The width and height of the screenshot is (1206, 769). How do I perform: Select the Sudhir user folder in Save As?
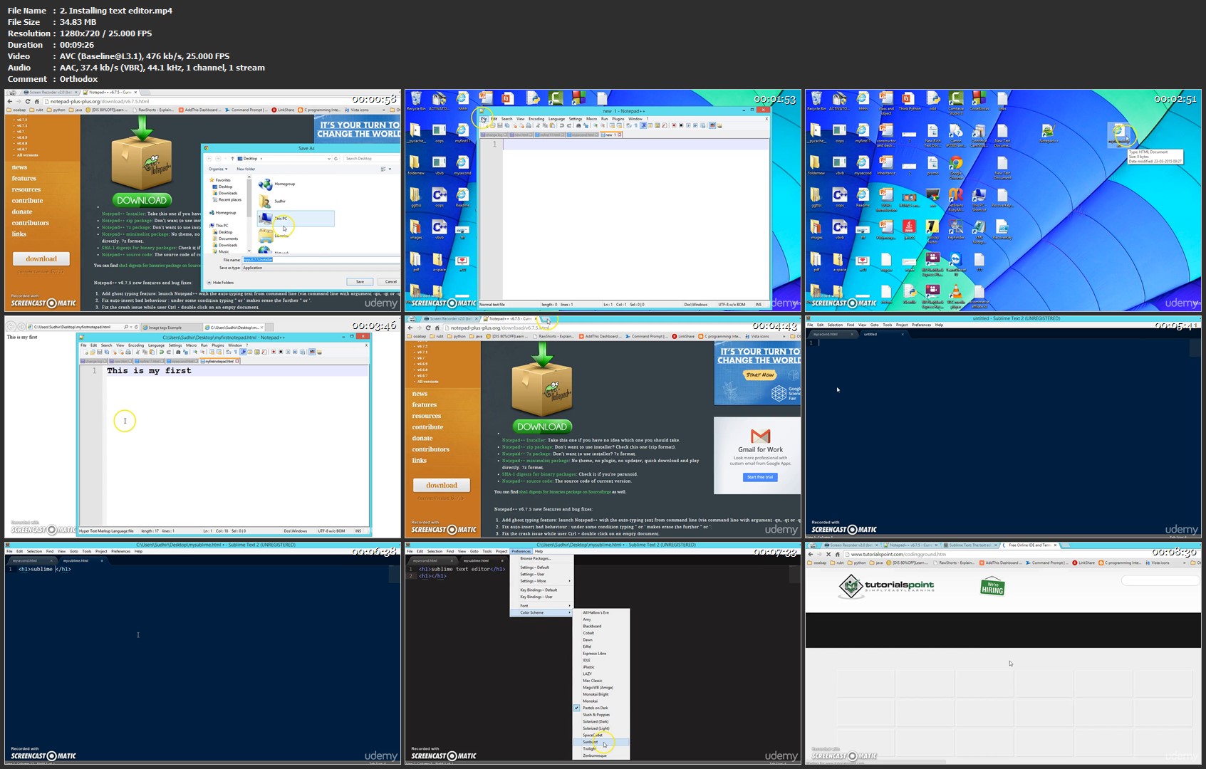point(265,202)
